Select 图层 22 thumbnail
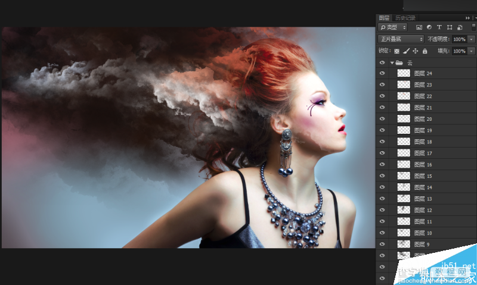This screenshot has height=285, width=477. click(404, 96)
